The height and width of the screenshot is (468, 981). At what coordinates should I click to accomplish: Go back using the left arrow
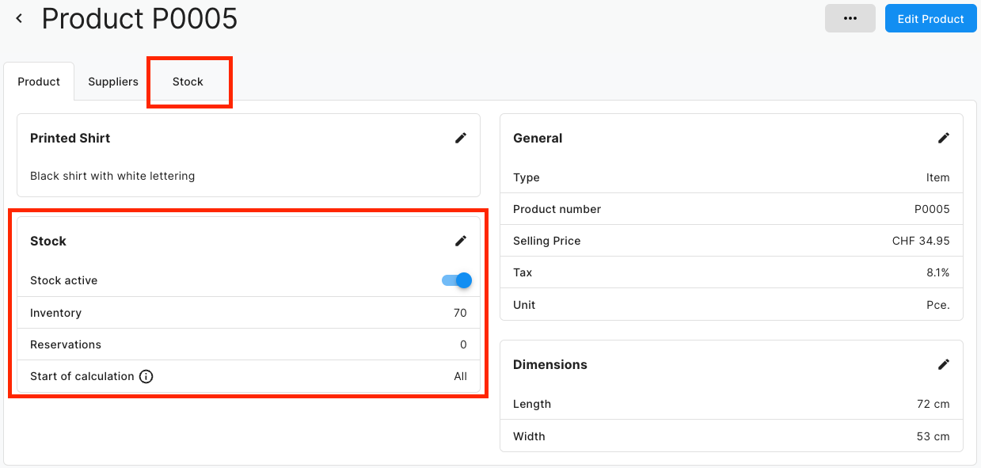pyautogui.click(x=20, y=18)
